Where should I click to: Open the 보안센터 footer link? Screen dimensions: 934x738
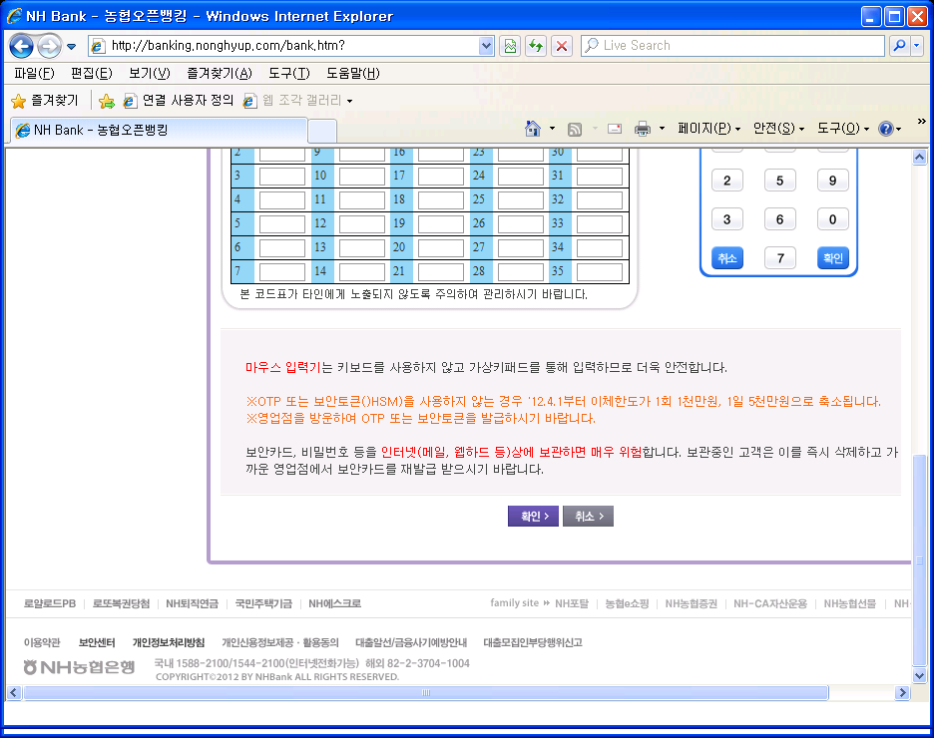tap(97, 642)
